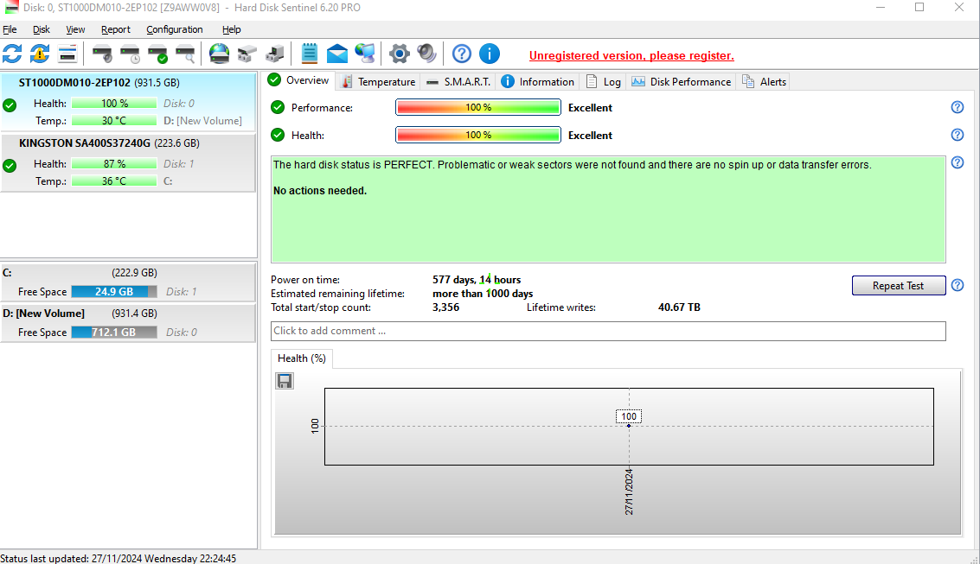980x564 pixels.
Task: Click the blue Refresh arrows toolbar icon
Action: (12, 54)
